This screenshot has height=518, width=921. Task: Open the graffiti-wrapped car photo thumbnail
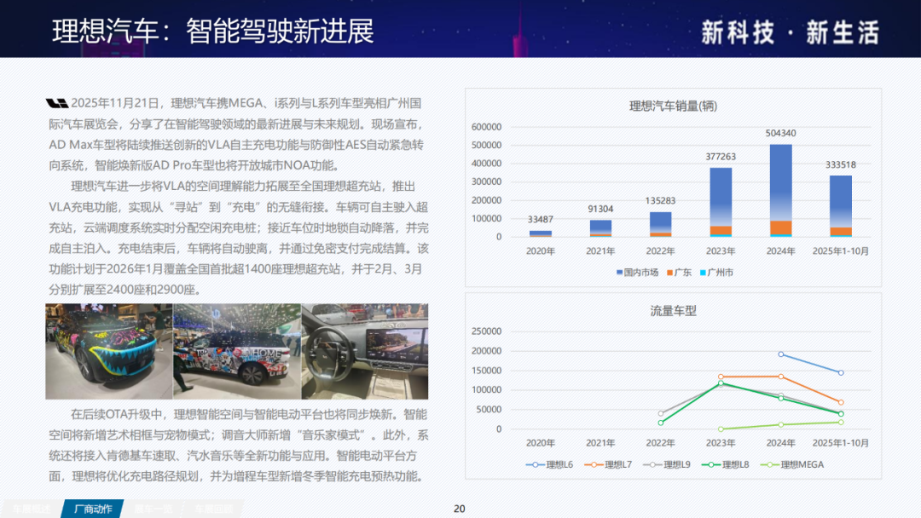tap(109, 351)
